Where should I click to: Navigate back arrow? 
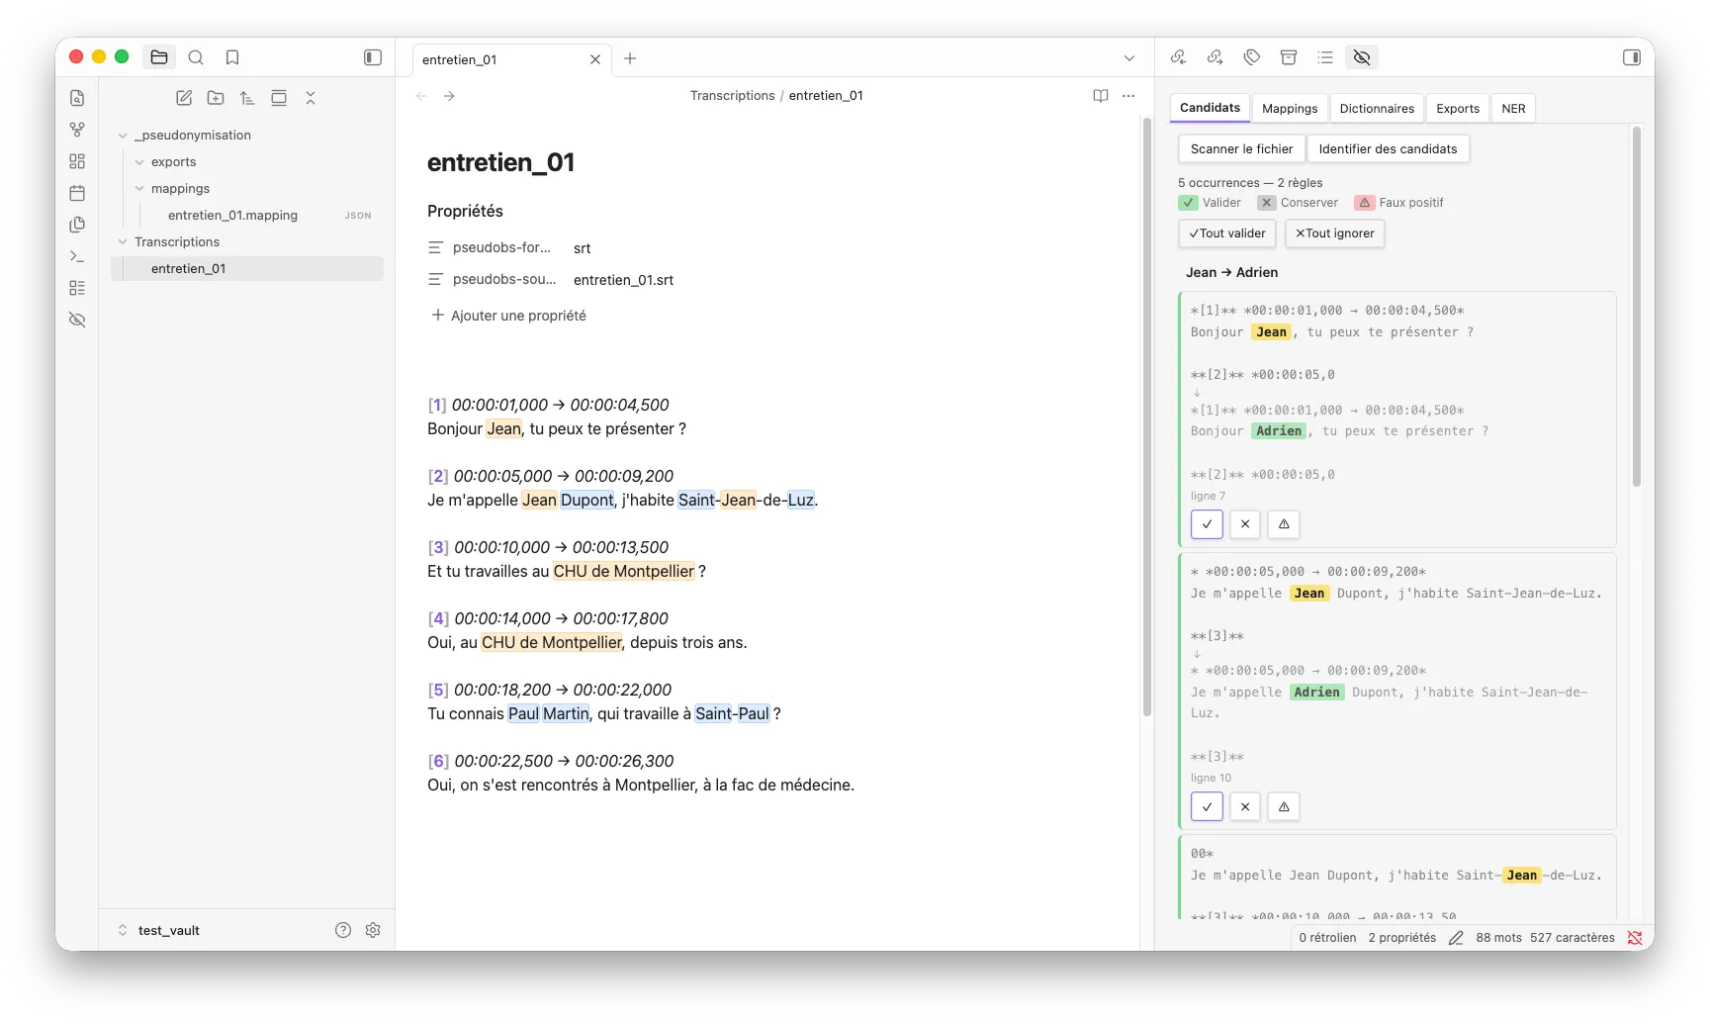[421, 96]
